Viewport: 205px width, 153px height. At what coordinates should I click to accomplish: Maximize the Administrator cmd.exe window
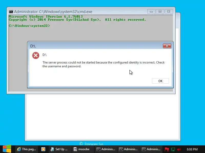[160, 11]
